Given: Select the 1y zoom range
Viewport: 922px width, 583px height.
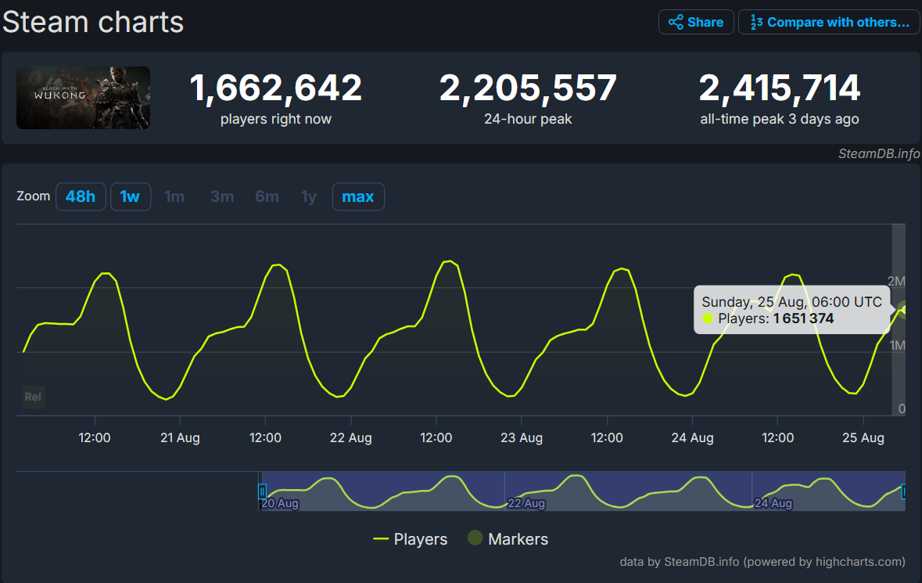Looking at the screenshot, I should tap(309, 196).
